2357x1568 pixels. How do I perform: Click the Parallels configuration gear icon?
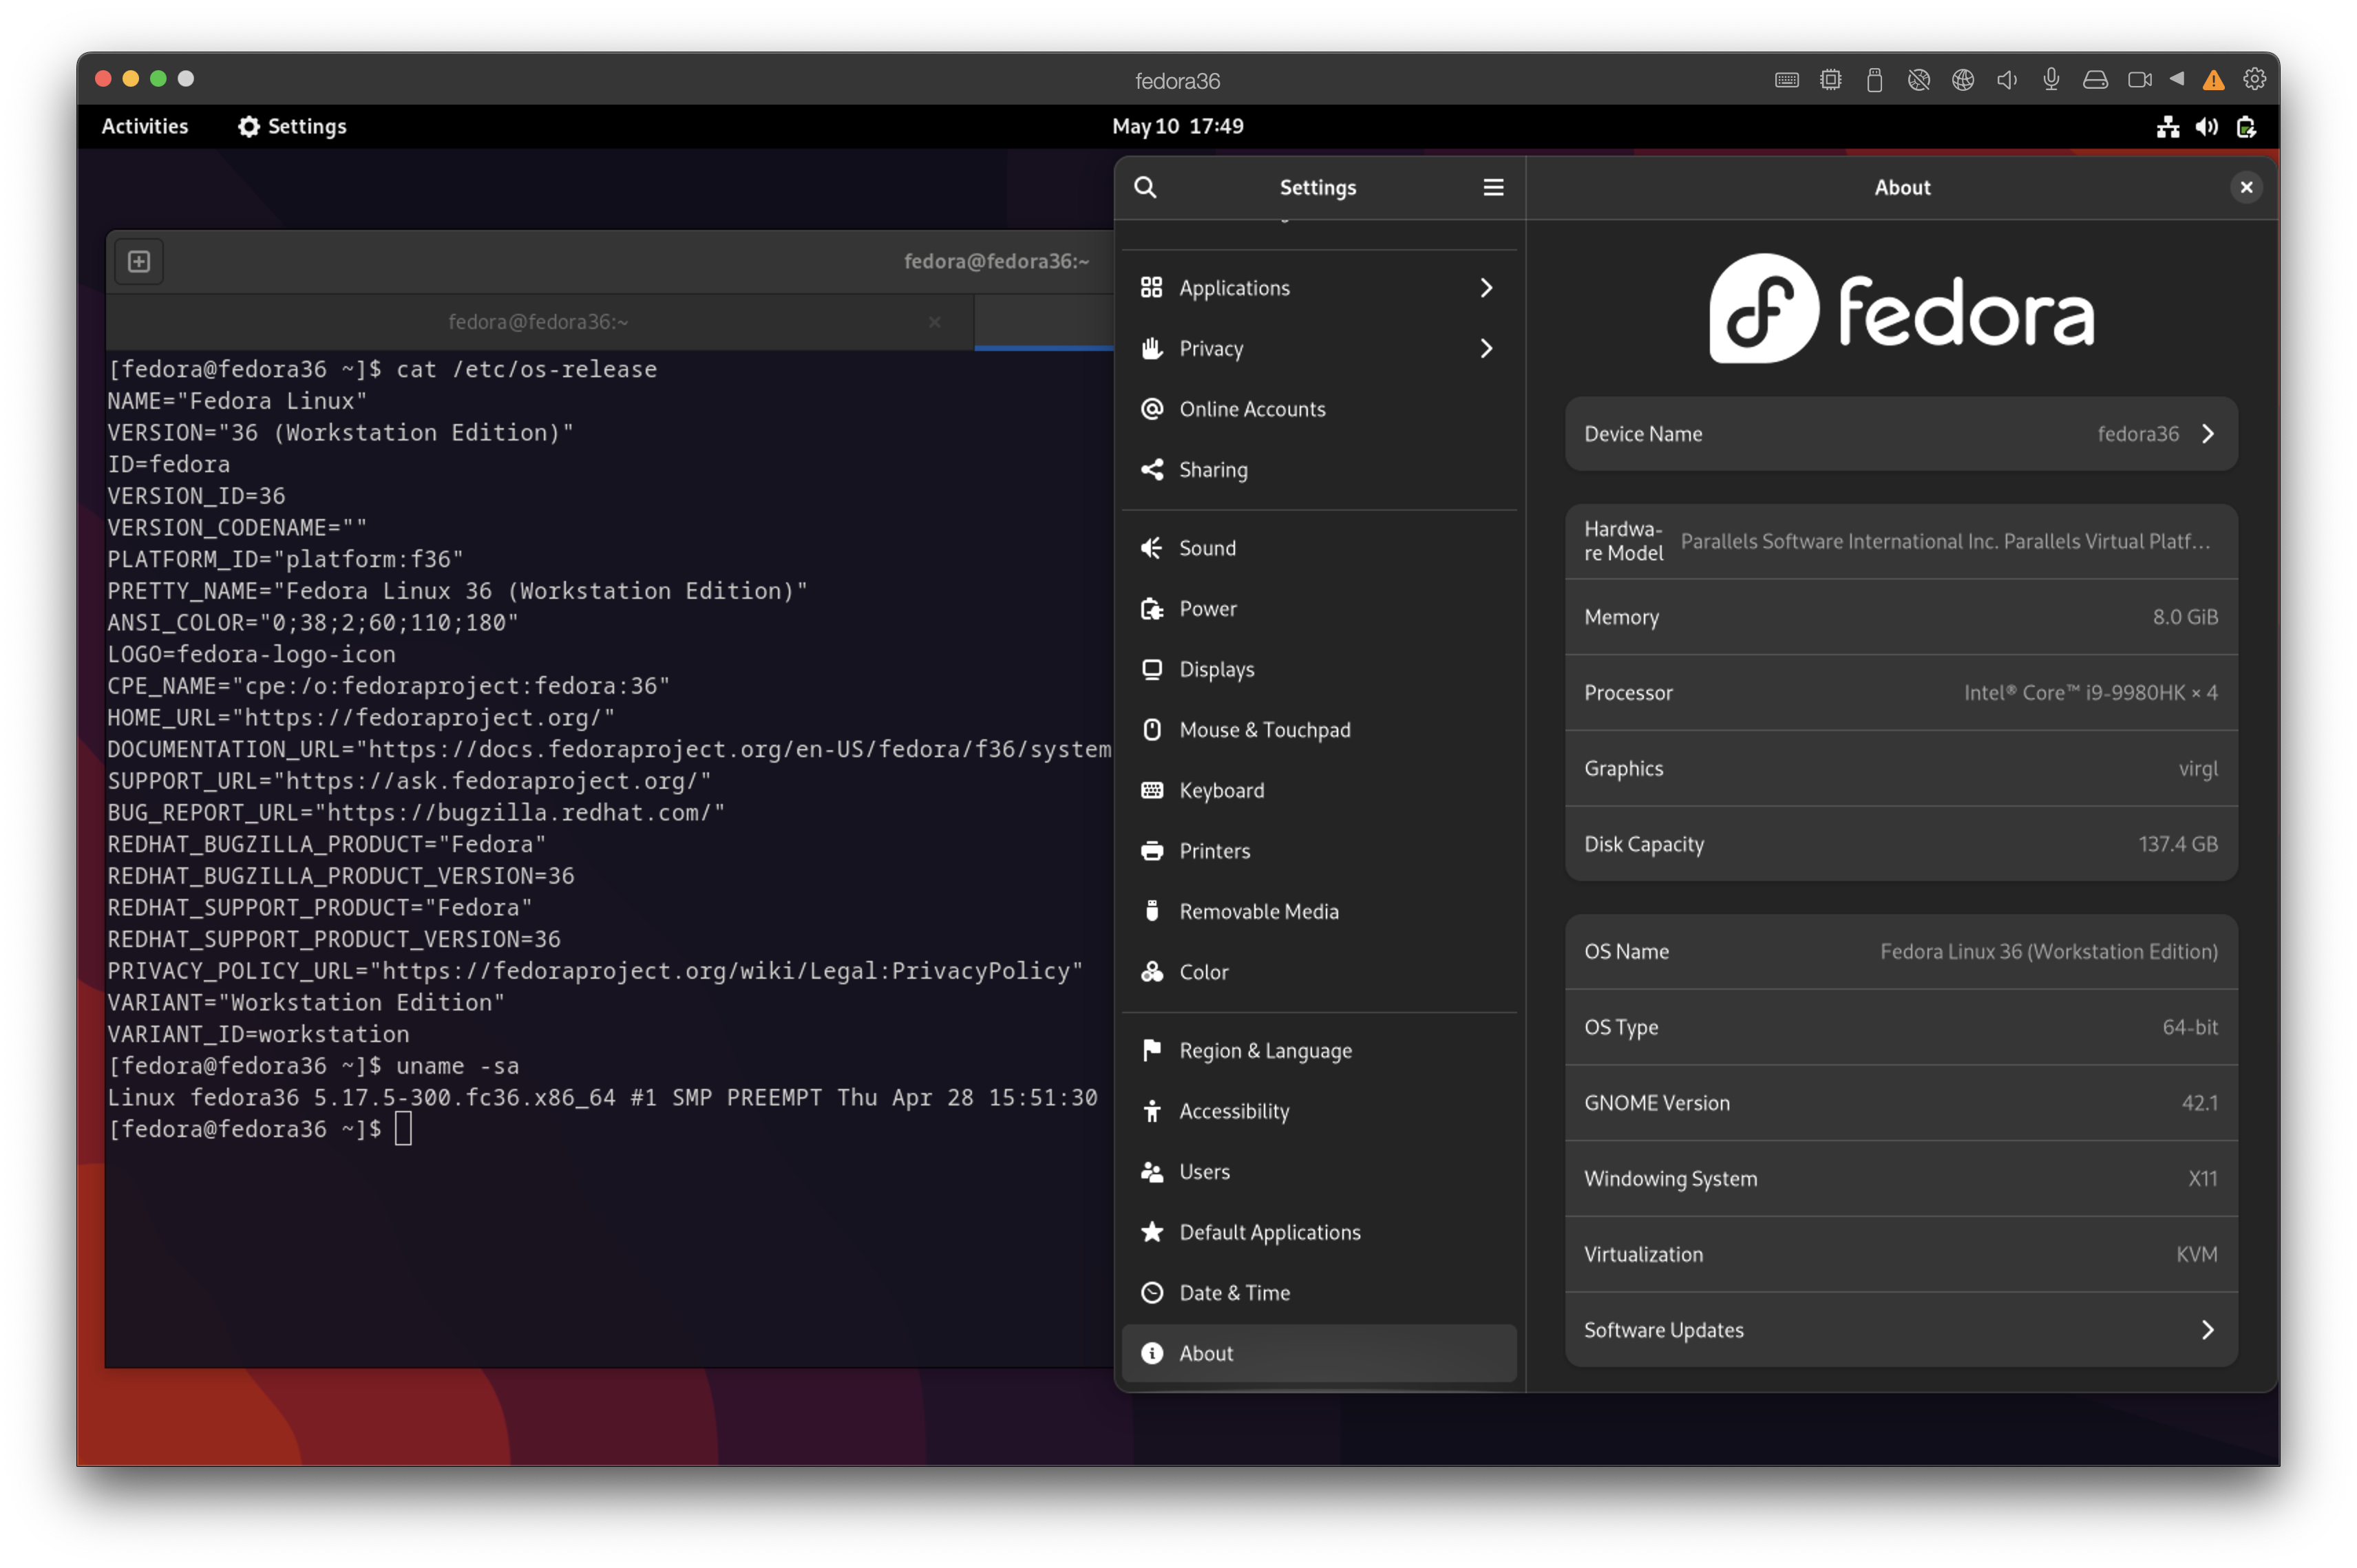2254,79
